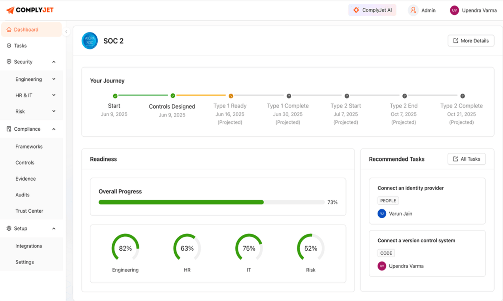Open All Tasks from Recommended Tasks
Viewport: 503px width, 301px height.
coord(467,159)
